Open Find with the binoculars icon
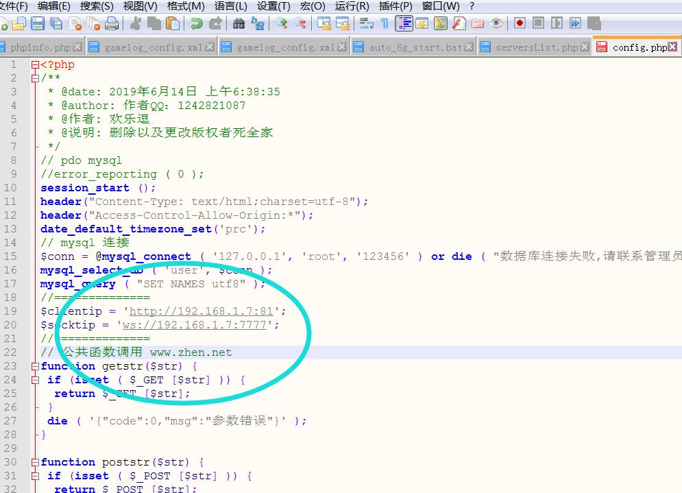Image resolution: width=682 pixels, height=493 pixels. (x=239, y=24)
